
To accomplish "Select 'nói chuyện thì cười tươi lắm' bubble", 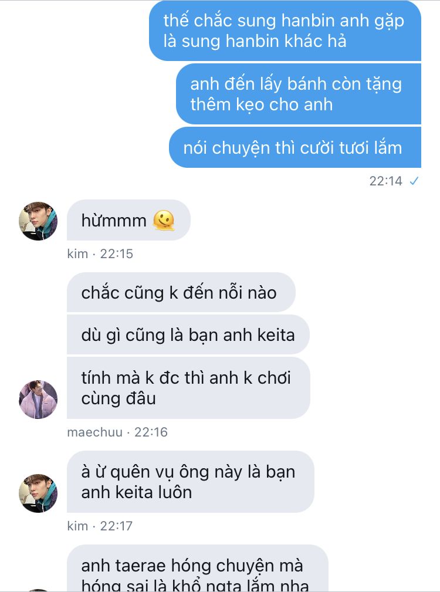I will click(x=295, y=148).
